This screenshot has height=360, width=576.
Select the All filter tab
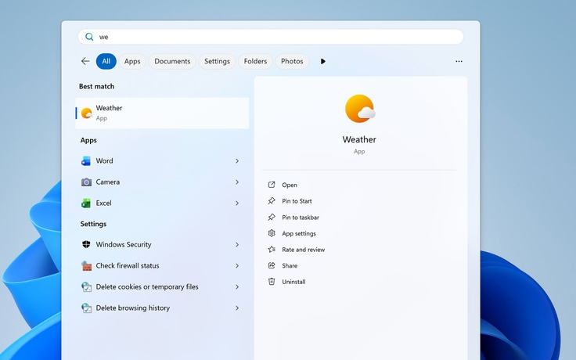tap(106, 61)
